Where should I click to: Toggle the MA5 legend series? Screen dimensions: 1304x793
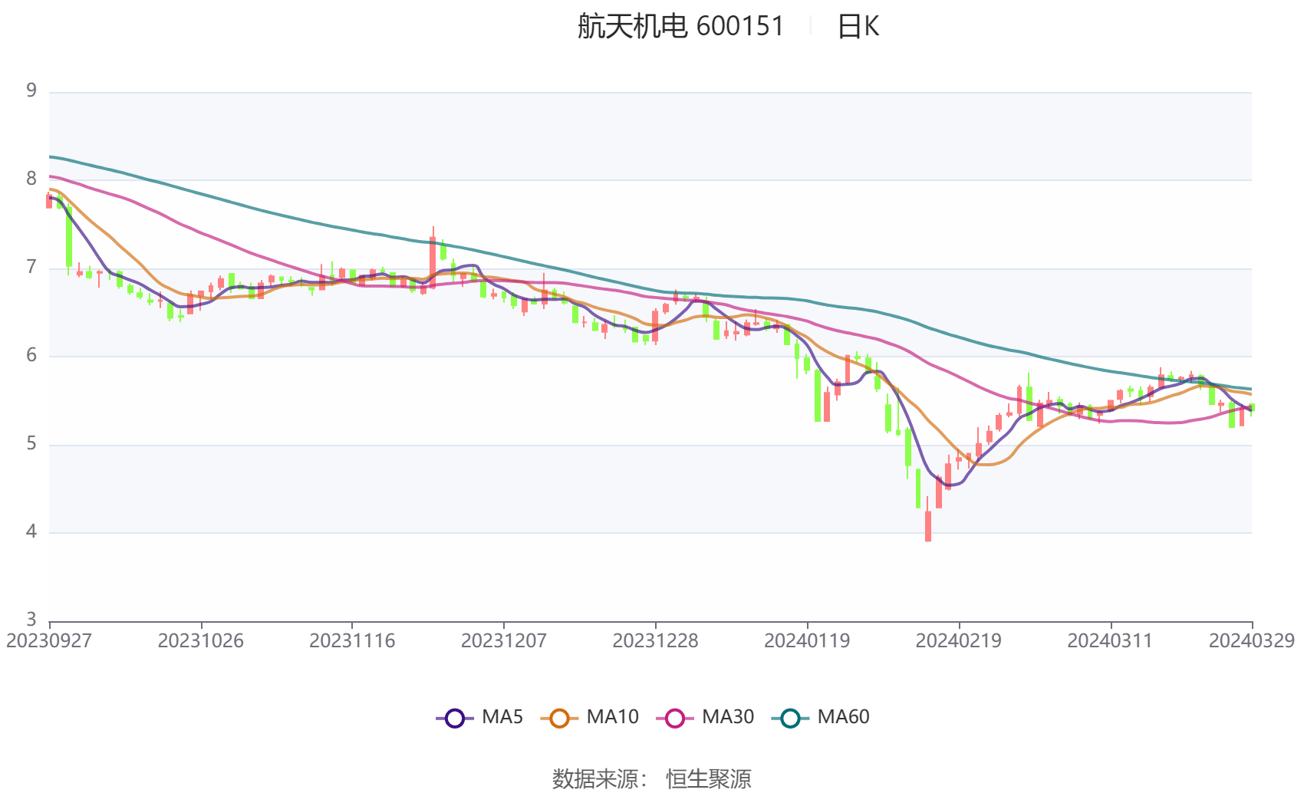pos(479,718)
